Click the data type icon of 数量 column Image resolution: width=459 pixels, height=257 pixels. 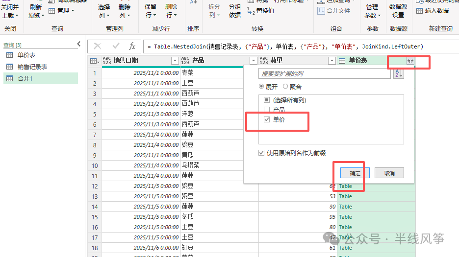(264, 61)
